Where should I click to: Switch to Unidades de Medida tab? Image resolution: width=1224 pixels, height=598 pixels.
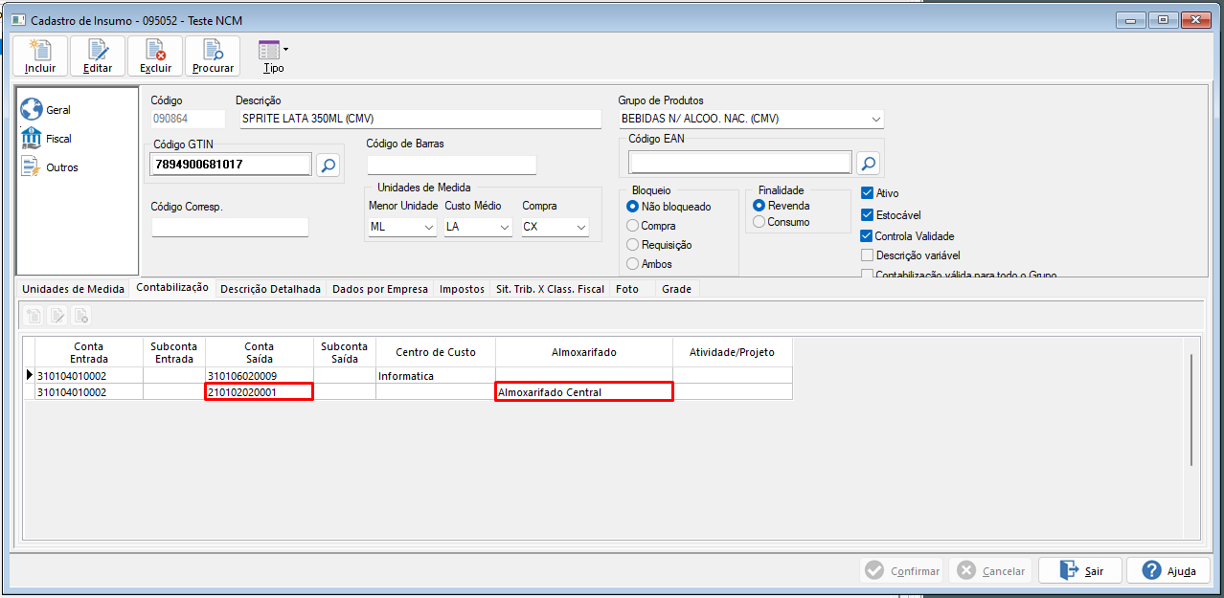74,289
